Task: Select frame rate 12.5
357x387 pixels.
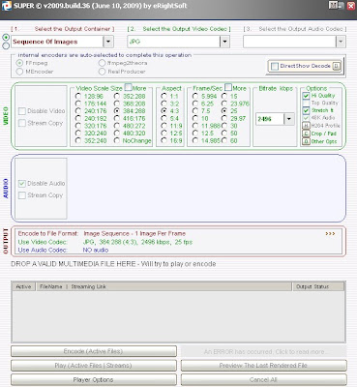Action: pos(195,134)
